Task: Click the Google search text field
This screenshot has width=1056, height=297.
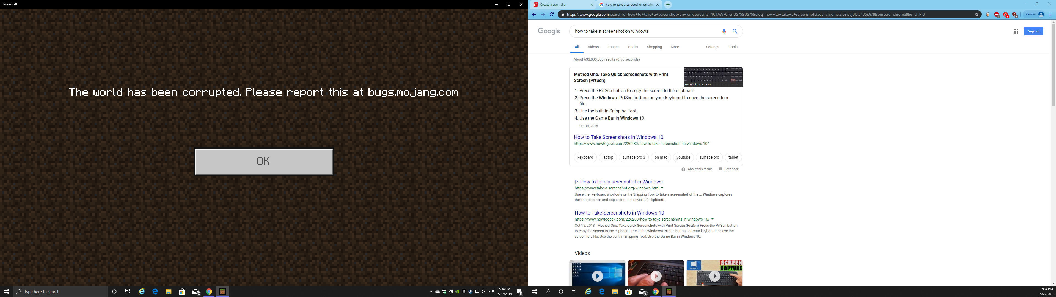Action: click(643, 31)
